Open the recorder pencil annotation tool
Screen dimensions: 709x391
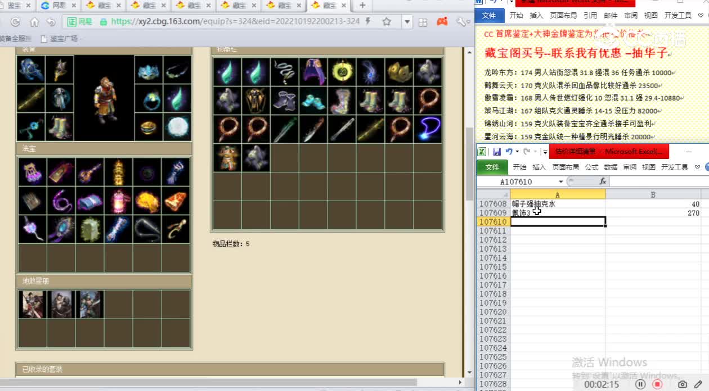[698, 384]
